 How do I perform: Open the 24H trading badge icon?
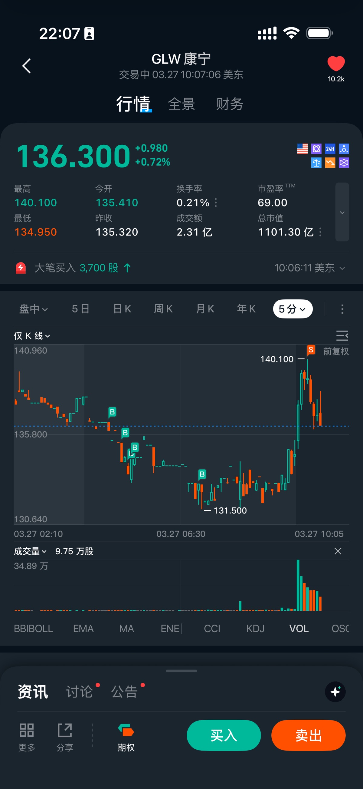(330, 149)
